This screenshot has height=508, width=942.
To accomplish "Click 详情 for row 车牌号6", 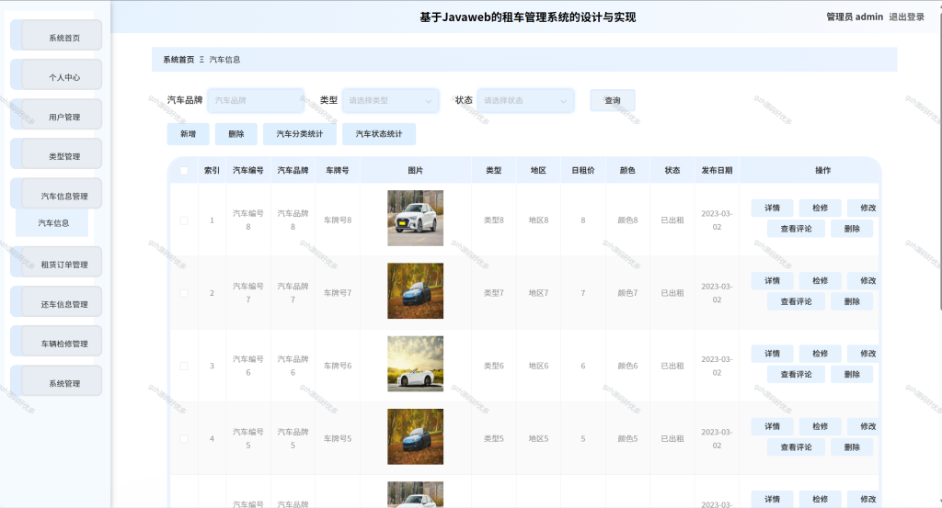I will 772,354.
